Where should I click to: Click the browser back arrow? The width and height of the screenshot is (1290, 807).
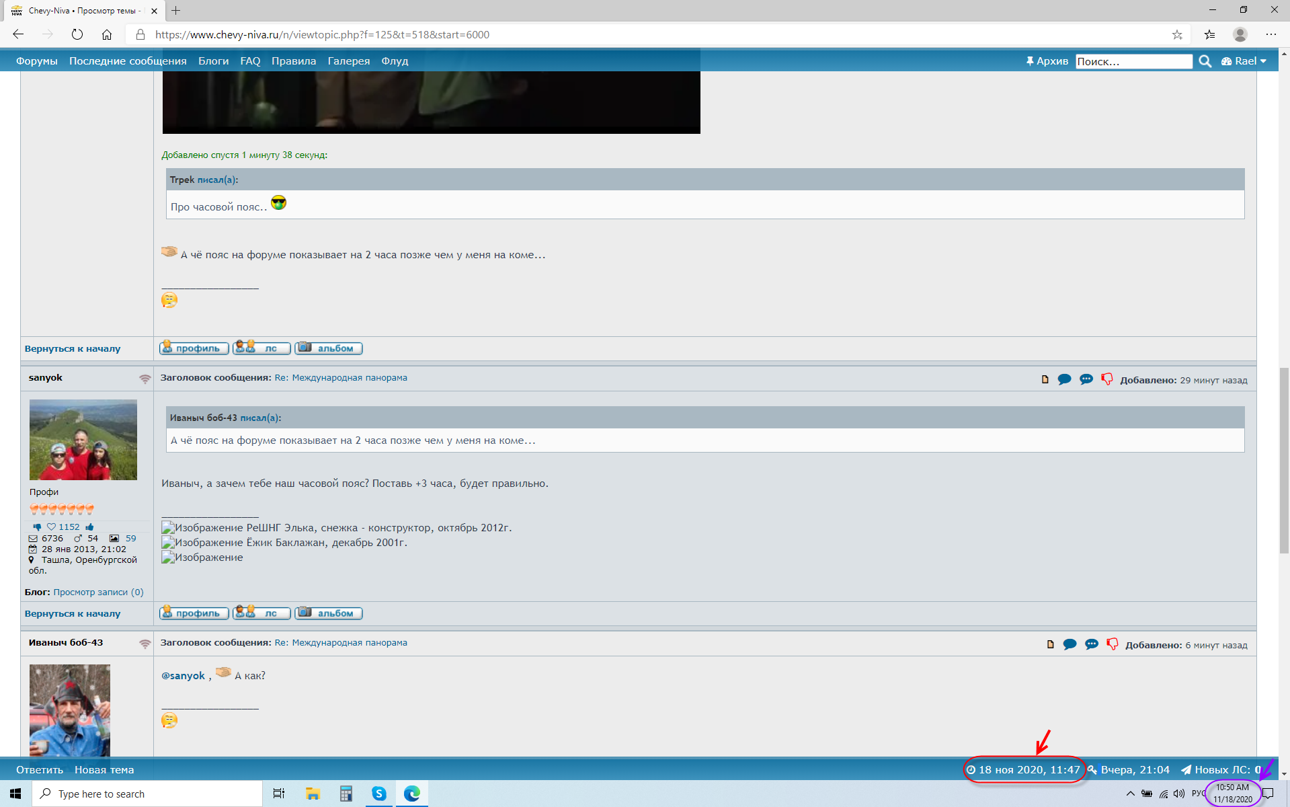18,34
